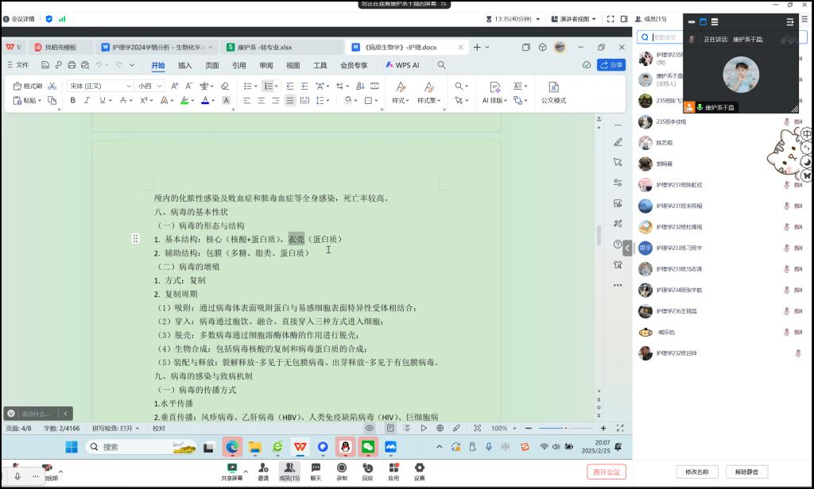Viewport: 814px width, 489px height.
Task: Click the clear formatting eraser icon
Action: click(x=225, y=86)
